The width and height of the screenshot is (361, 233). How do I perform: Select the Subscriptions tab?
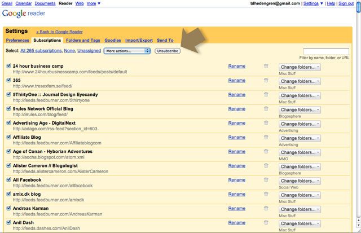[x=47, y=40]
